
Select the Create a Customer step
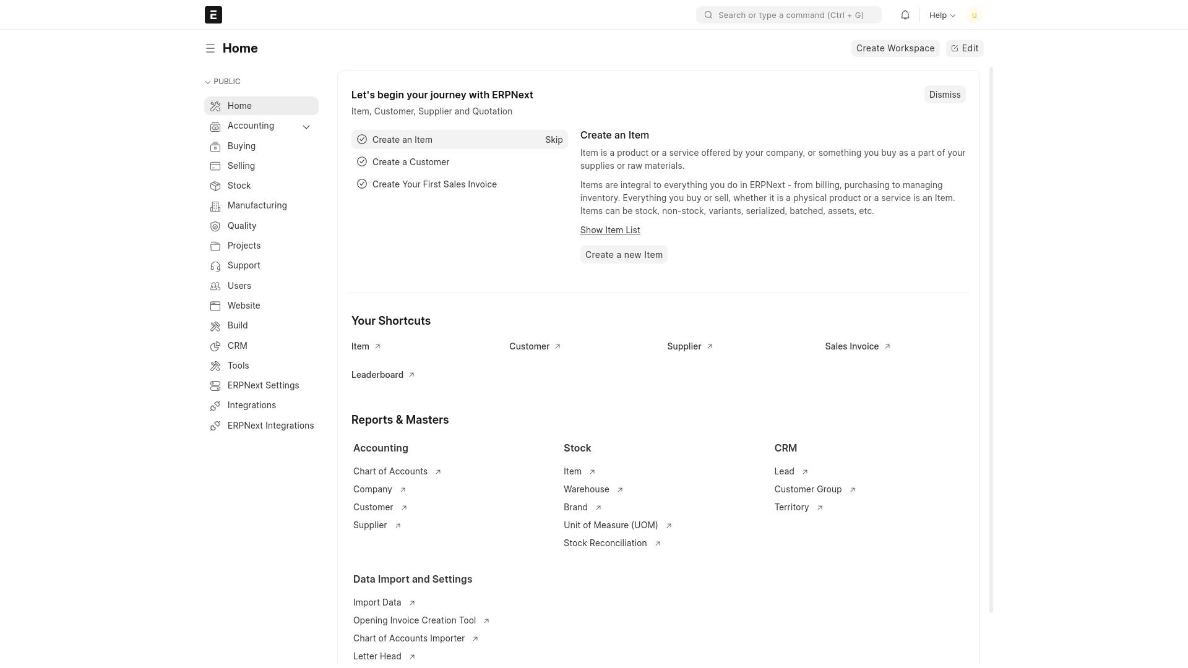coord(410,162)
